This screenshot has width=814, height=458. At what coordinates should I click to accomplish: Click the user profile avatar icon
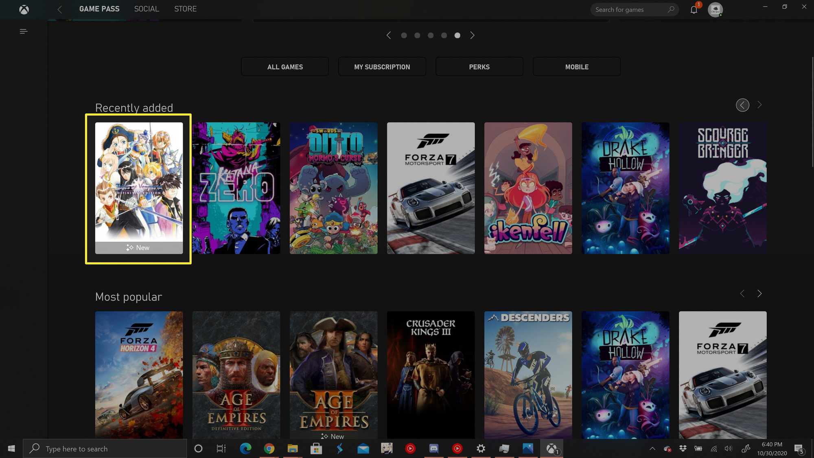click(x=716, y=9)
